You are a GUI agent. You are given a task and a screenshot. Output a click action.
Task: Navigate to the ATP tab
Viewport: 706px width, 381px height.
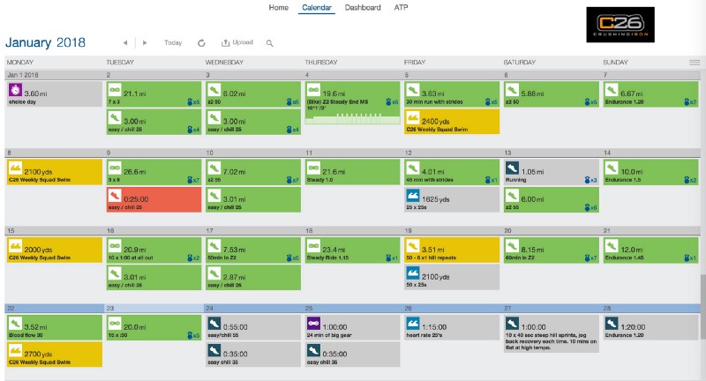click(401, 8)
